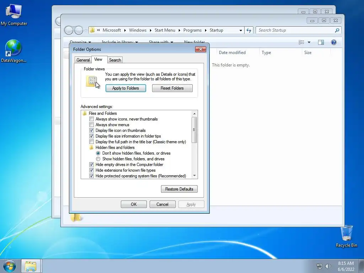
Task: Open My Computer desktop icon
Action: pos(14,14)
